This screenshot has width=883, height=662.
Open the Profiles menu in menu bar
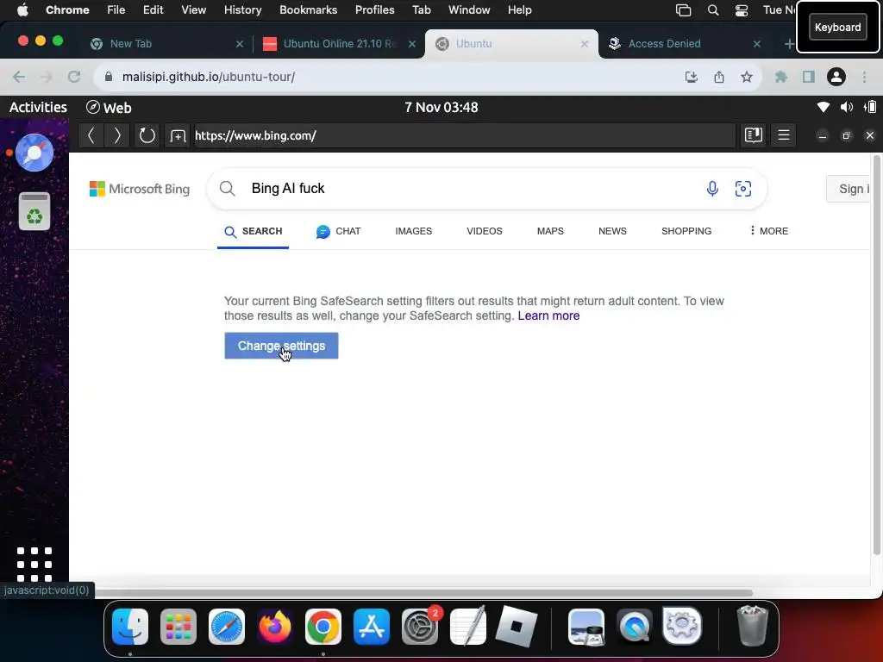[374, 10]
